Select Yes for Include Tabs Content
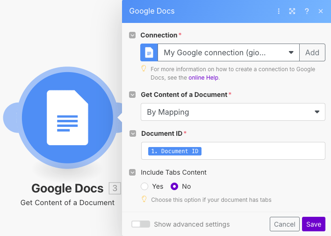This screenshot has height=236, width=331. (x=144, y=186)
